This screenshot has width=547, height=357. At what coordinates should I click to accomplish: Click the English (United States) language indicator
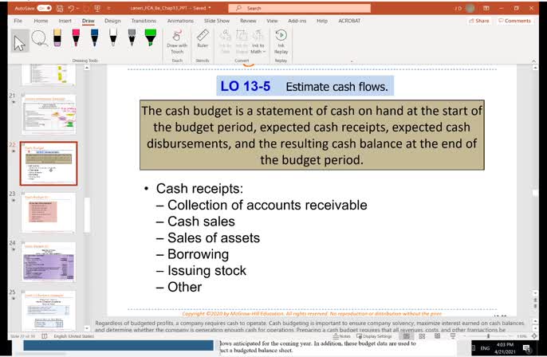[x=74, y=336]
